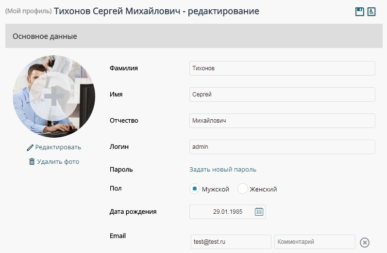Select the Мужской radio button
The height and width of the screenshot is (253, 387).
pos(195,189)
